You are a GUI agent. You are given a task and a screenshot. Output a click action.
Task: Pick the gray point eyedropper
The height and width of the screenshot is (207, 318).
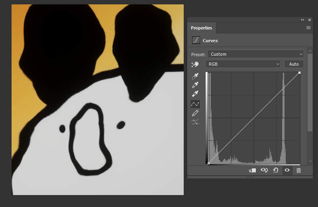pos(195,85)
